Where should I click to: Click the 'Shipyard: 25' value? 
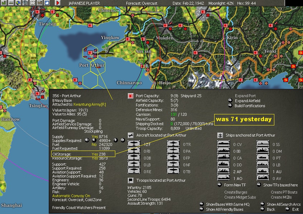click(191, 96)
